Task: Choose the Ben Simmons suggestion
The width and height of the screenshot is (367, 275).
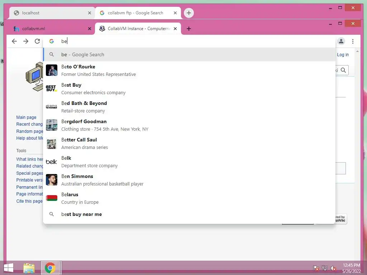Action: (189, 180)
